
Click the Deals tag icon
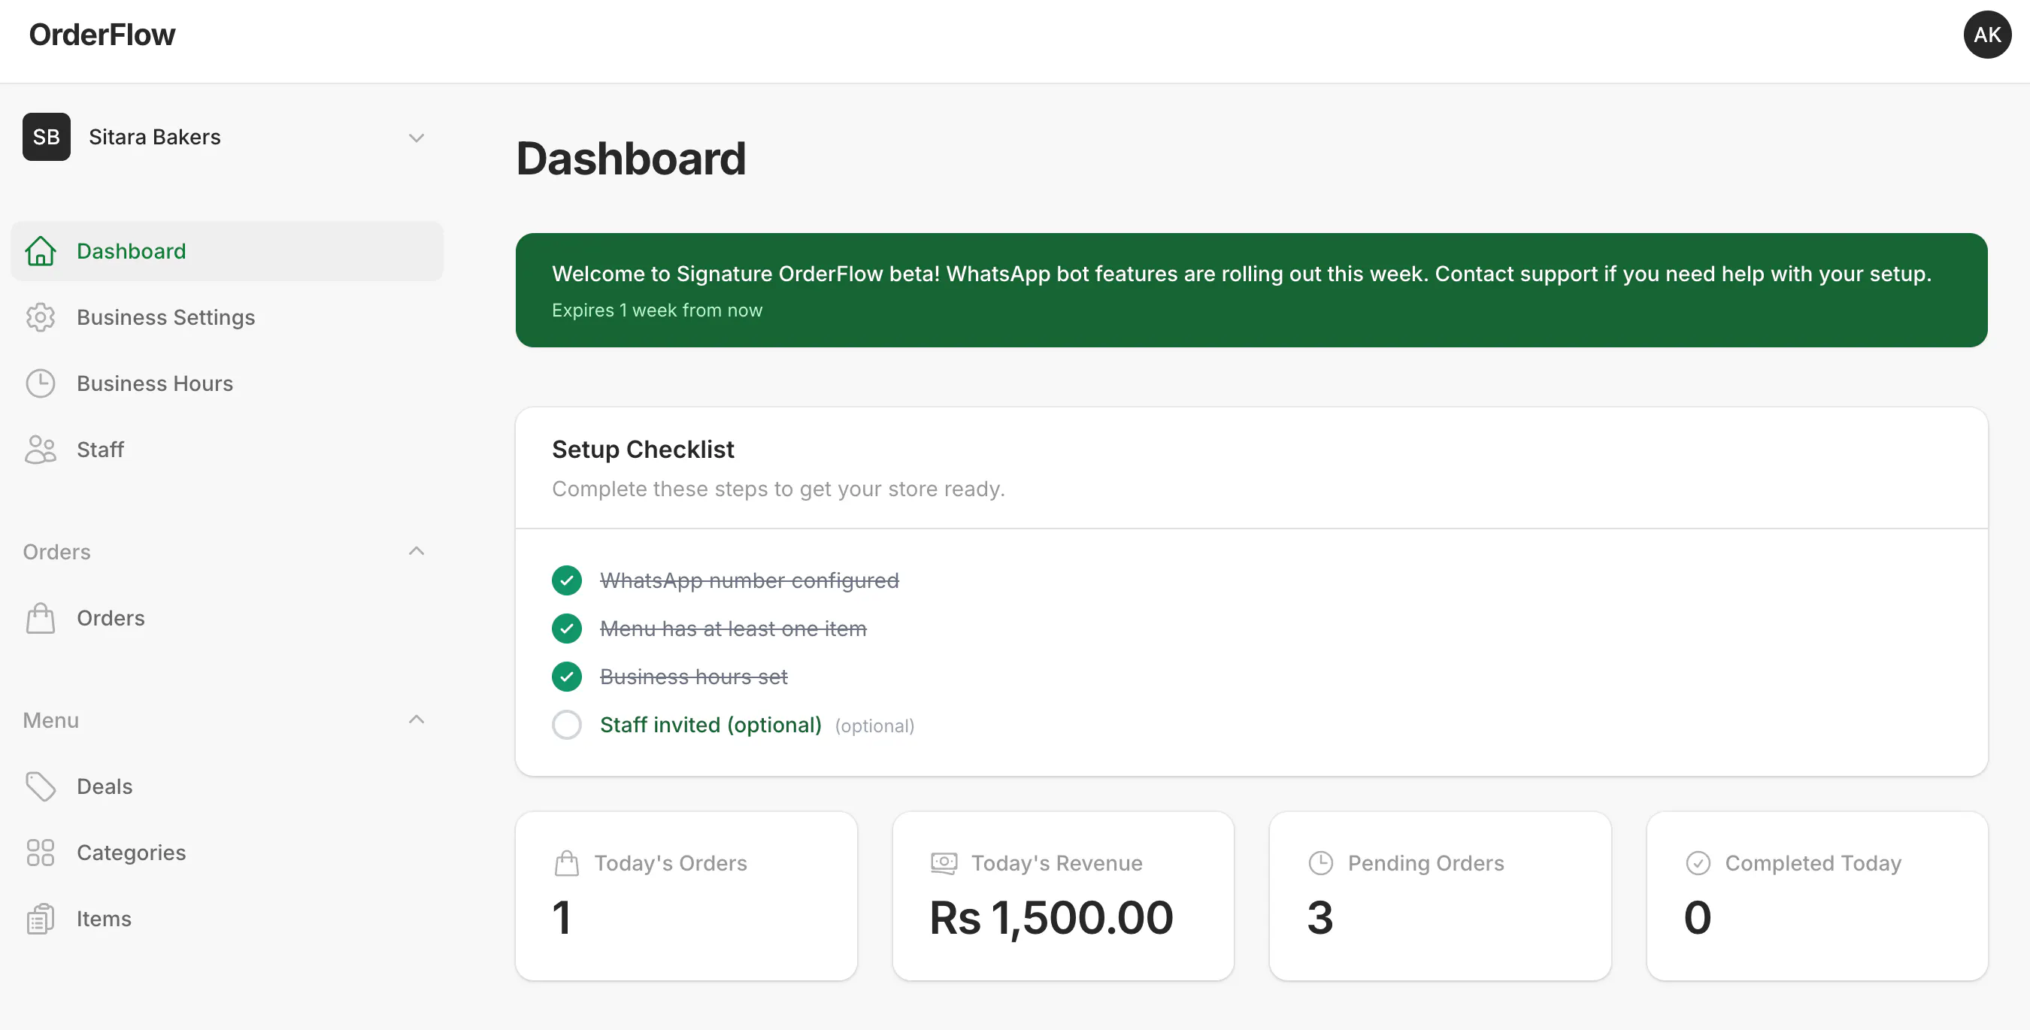point(40,786)
